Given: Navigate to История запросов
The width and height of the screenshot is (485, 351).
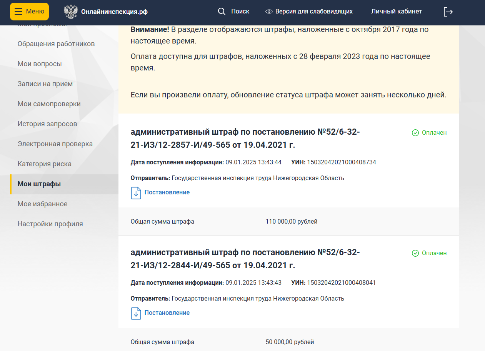Looking at the screenshot, I should [x=47, y=124].
